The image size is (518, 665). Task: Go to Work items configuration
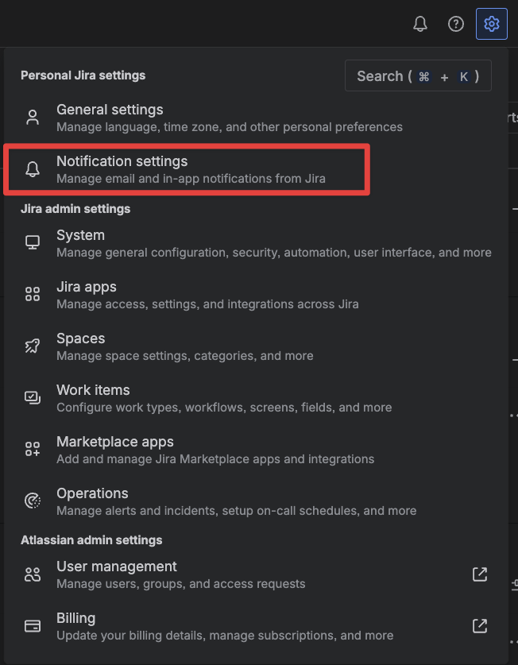[93, 390]
